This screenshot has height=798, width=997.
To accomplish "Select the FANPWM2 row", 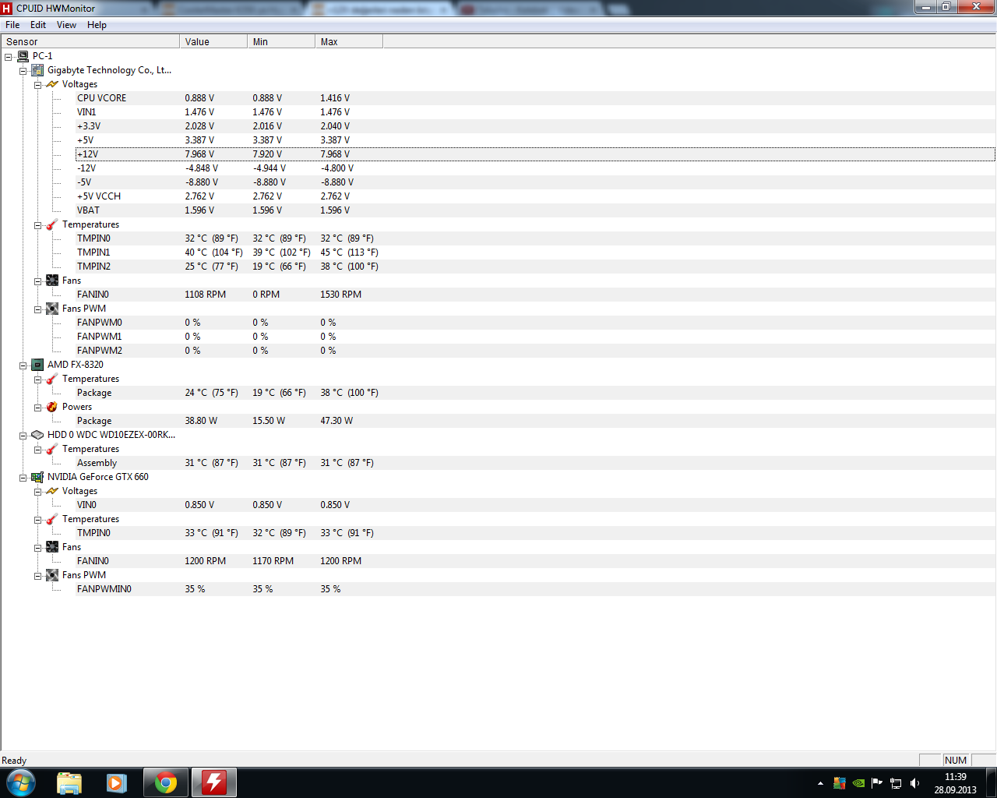I will [x=535, y=351].
